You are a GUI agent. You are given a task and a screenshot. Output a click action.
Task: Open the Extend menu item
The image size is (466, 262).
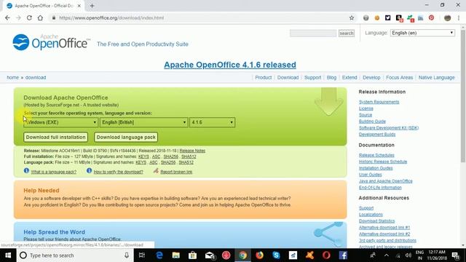349,78
